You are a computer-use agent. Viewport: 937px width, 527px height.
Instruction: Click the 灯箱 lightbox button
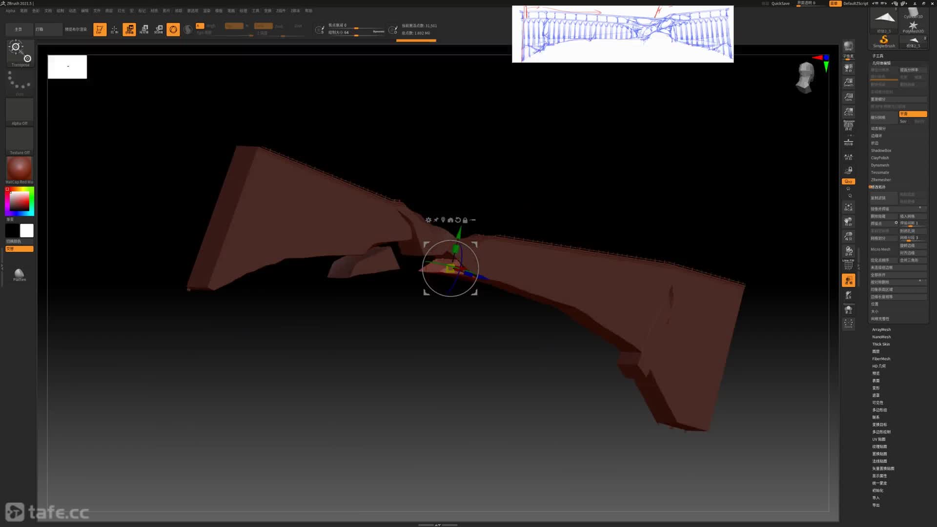[48, 29]
